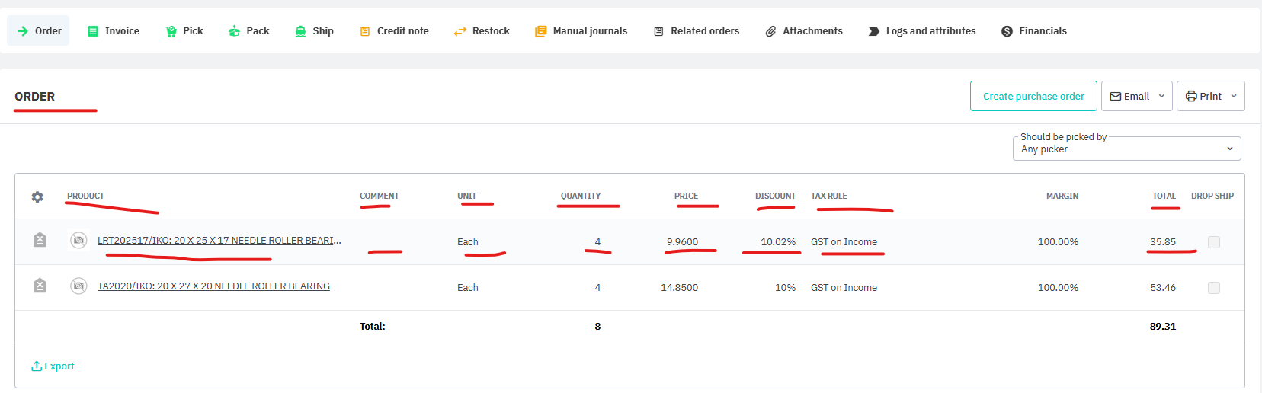Viewport: 1262px width, 393px height.
Task: Click the table settings gear icon
Action: click(37, 196)
